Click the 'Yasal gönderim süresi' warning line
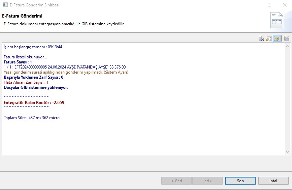The height and width of the screenshot is (190, 292). [66, 72]
